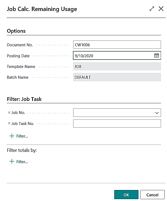Collapse the Options section heading

[x=16, y=31]
